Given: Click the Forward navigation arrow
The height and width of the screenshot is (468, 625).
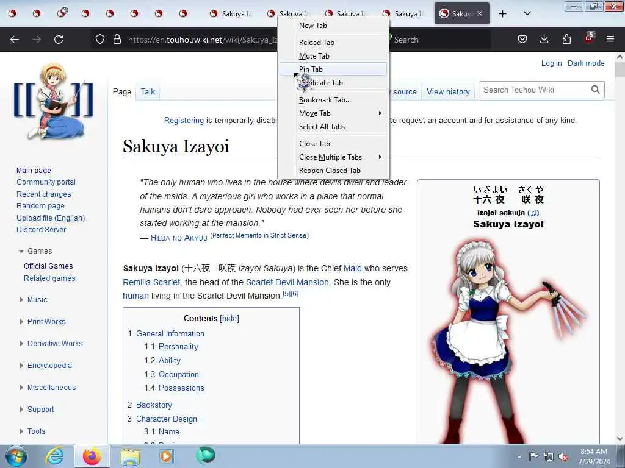Looking at the screenshot, I should point(37,40).
